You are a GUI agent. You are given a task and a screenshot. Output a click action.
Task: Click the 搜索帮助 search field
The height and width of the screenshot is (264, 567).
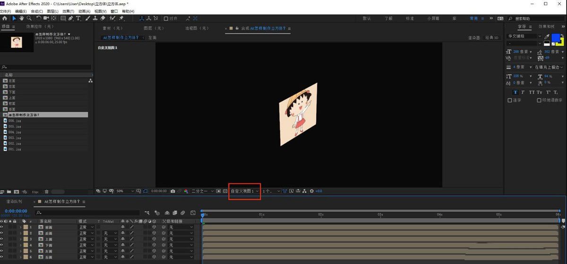pyautogui.click(x=536, y=18)
